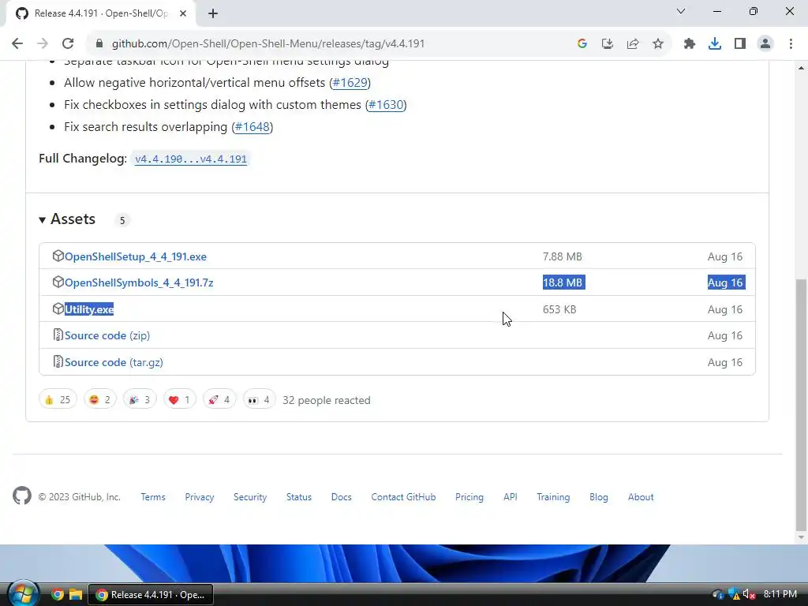Go back using the browser back arrow

(x=17, y=44)
